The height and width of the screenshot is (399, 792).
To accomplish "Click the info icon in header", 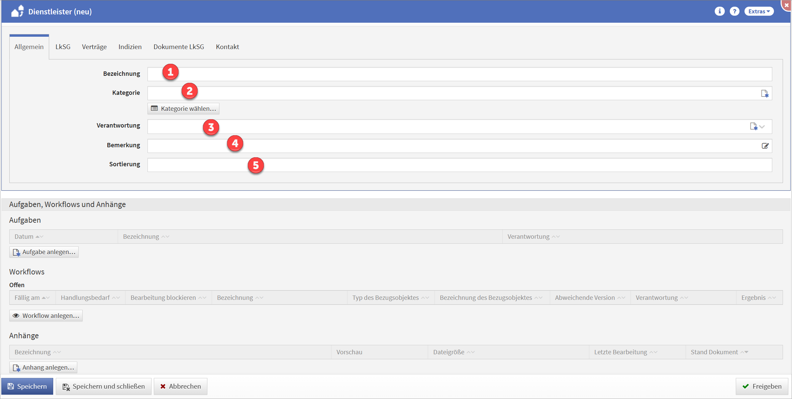I will coord(719,11).
